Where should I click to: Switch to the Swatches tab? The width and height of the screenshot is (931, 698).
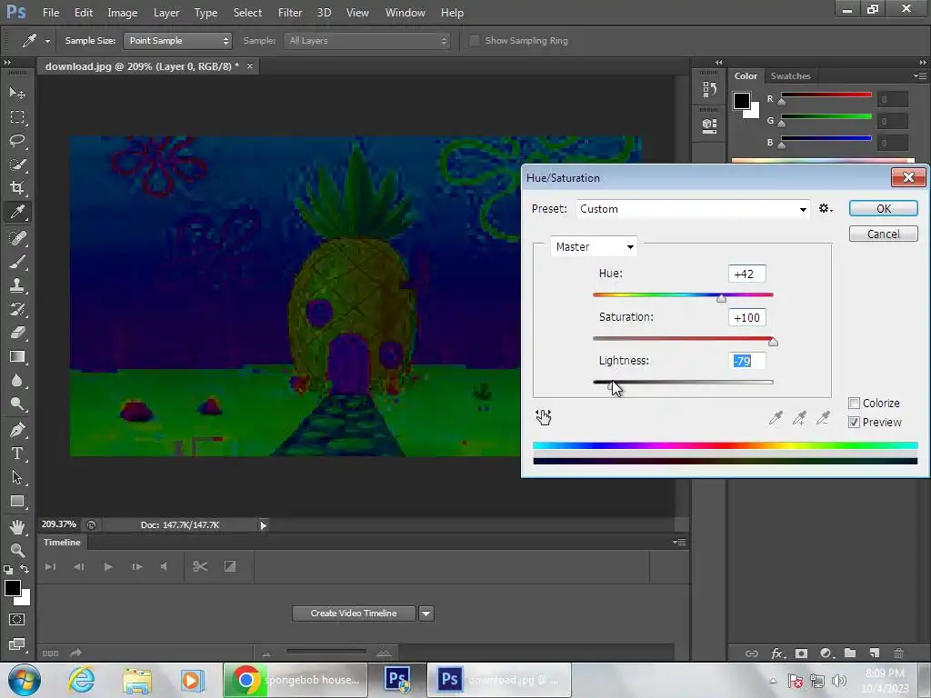tap(790, 76)
